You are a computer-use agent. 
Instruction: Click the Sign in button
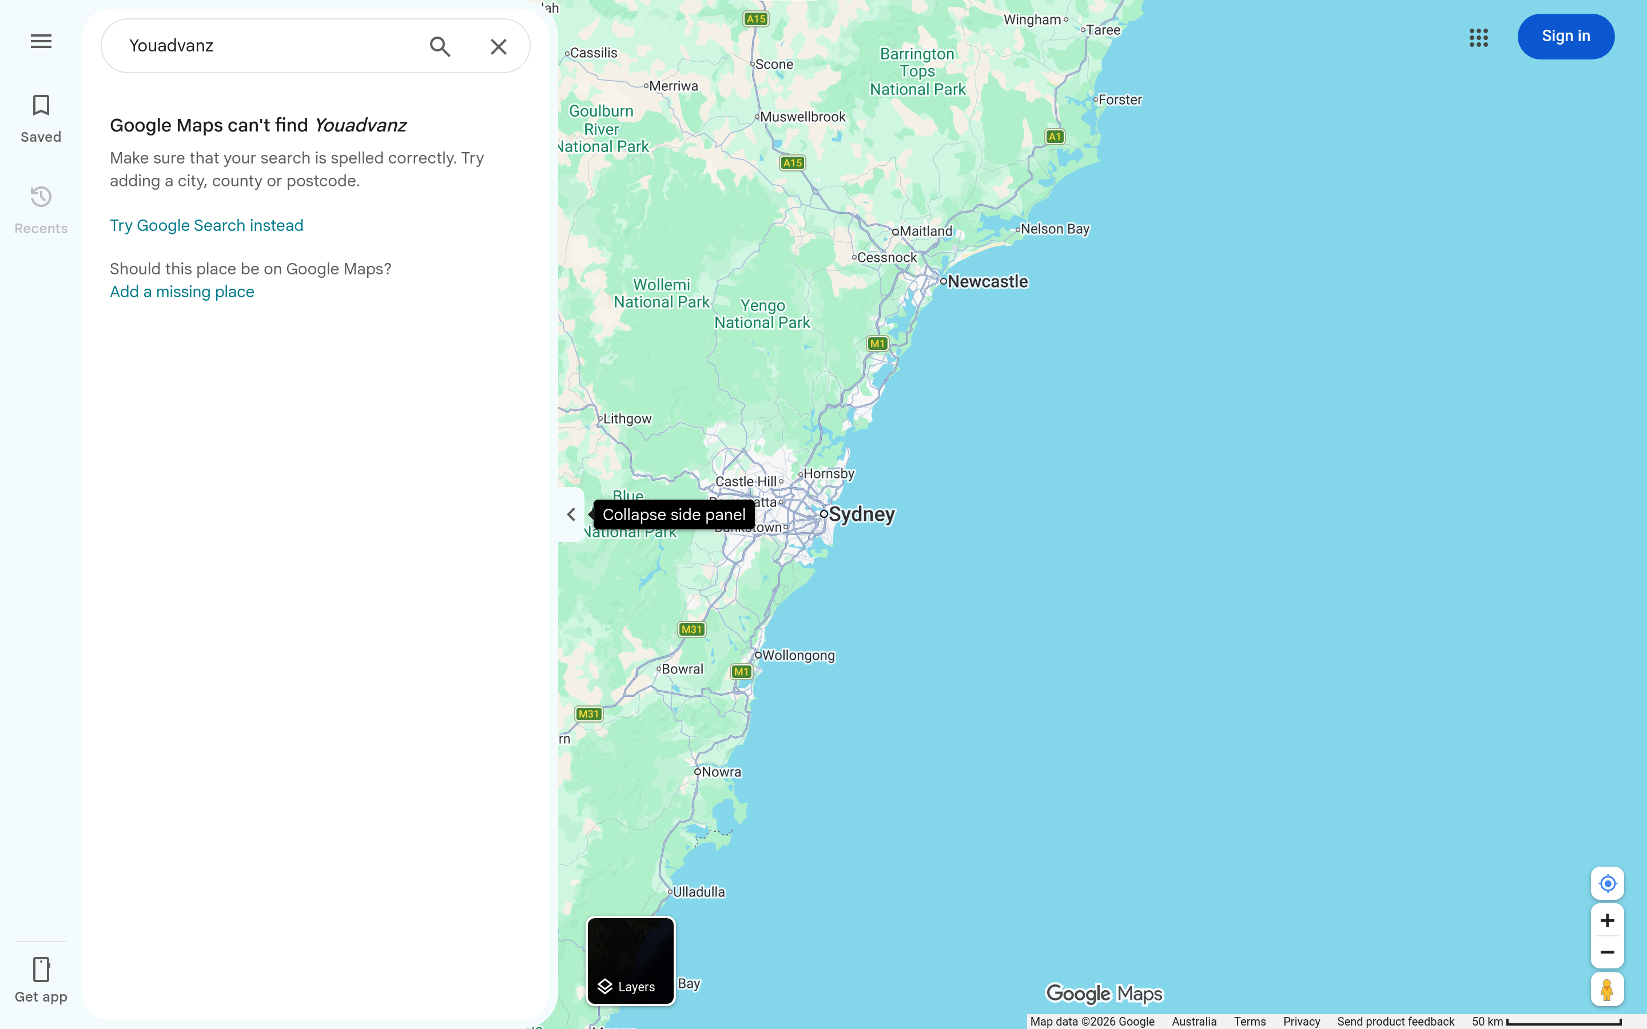point(1565,36)
